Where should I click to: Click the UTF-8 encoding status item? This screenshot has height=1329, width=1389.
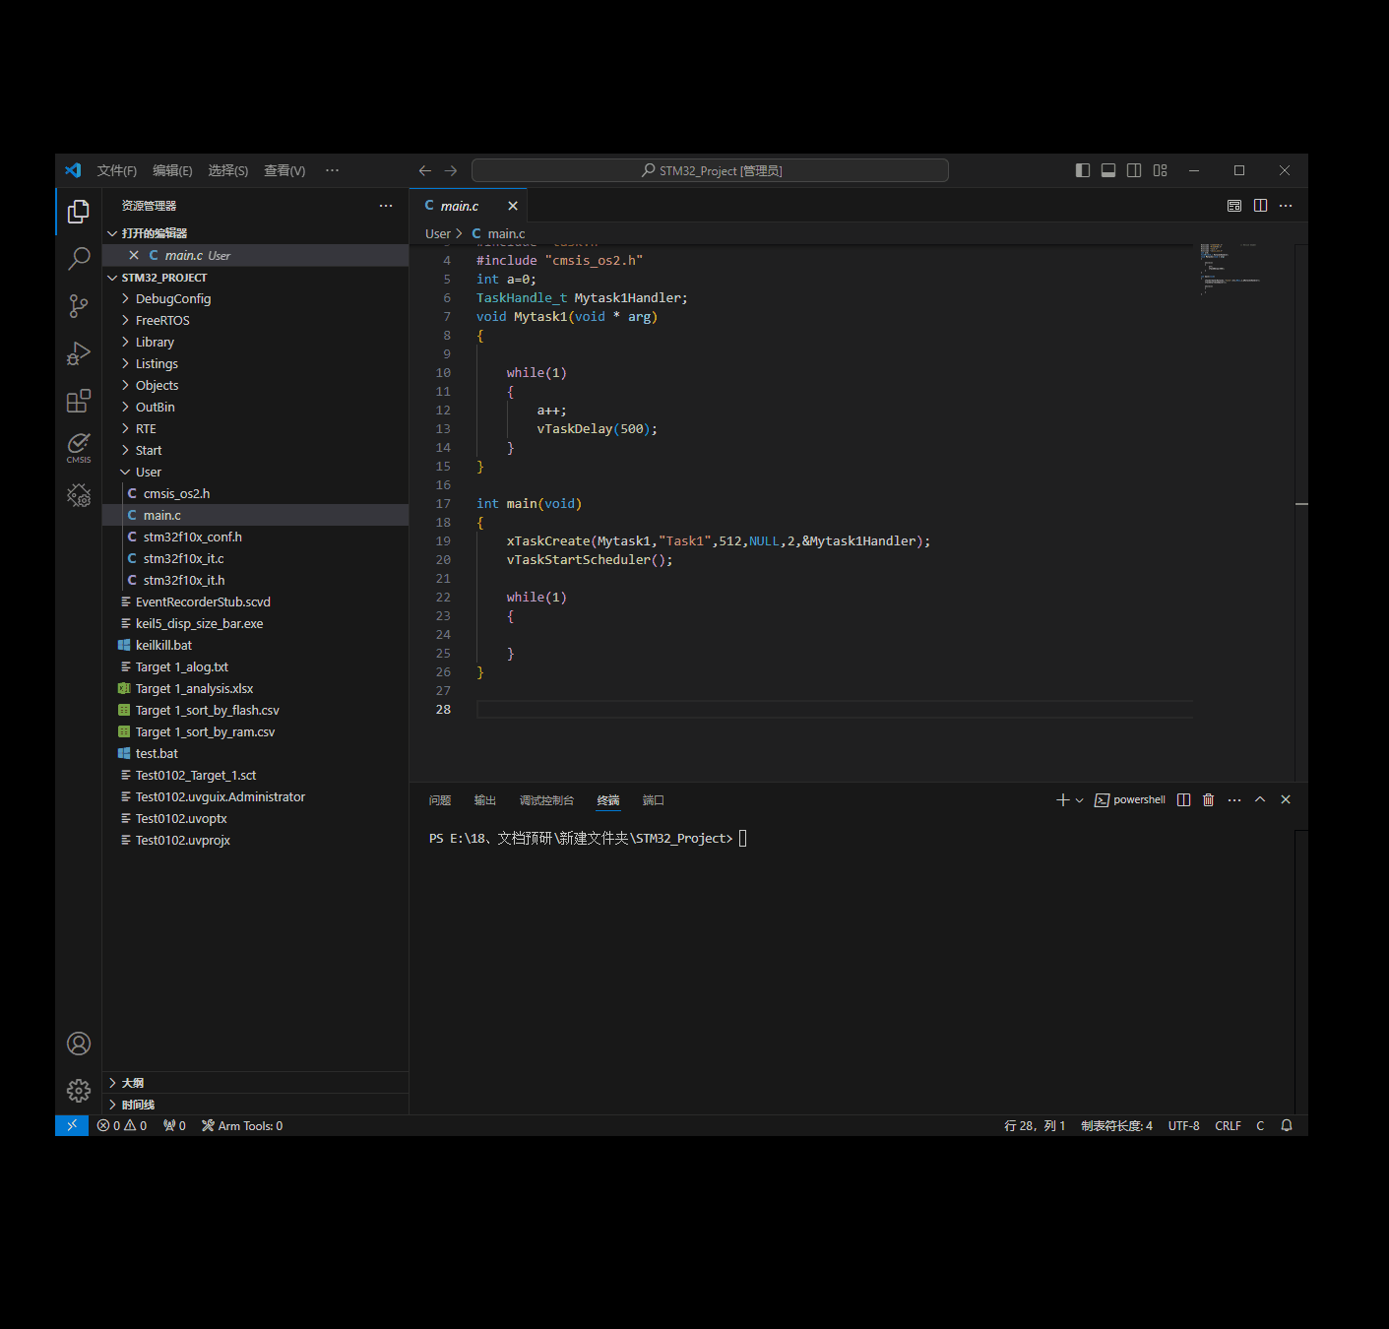[1183, 1126]
